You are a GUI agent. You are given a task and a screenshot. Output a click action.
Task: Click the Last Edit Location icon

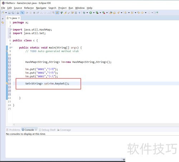(139, 13)
